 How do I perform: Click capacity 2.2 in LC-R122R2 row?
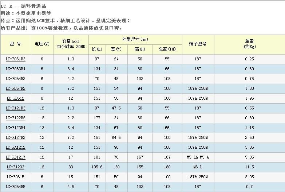point(71,118)
